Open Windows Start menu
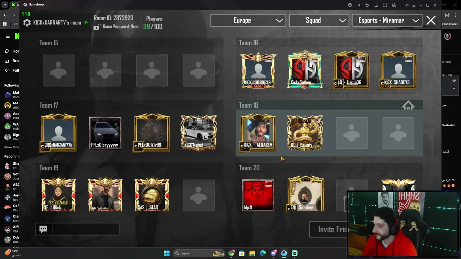Image resolution: width=461 pixels, height=259 pixels. click(x=167, y=253)
